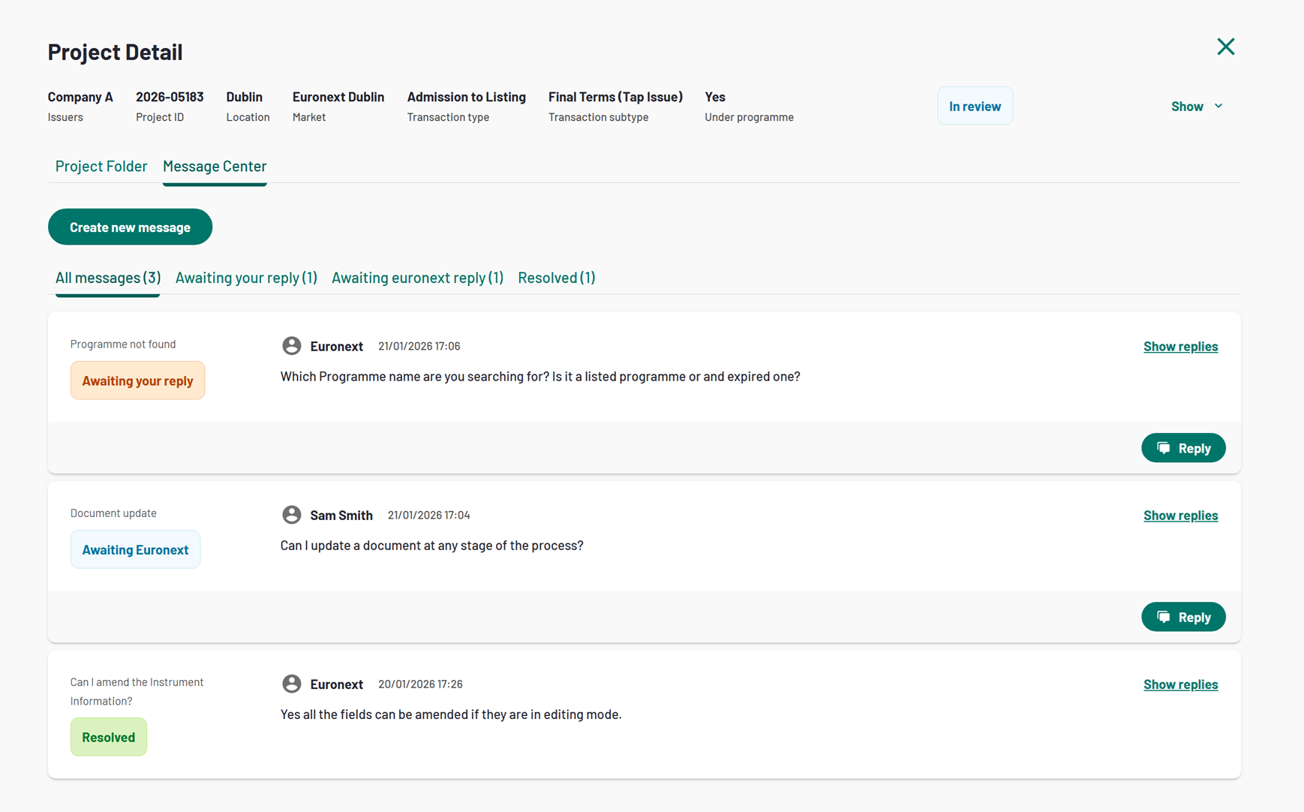Filter by Awaiting your reply messages
The image size is (1304, 812).
[x=246, y=278]
